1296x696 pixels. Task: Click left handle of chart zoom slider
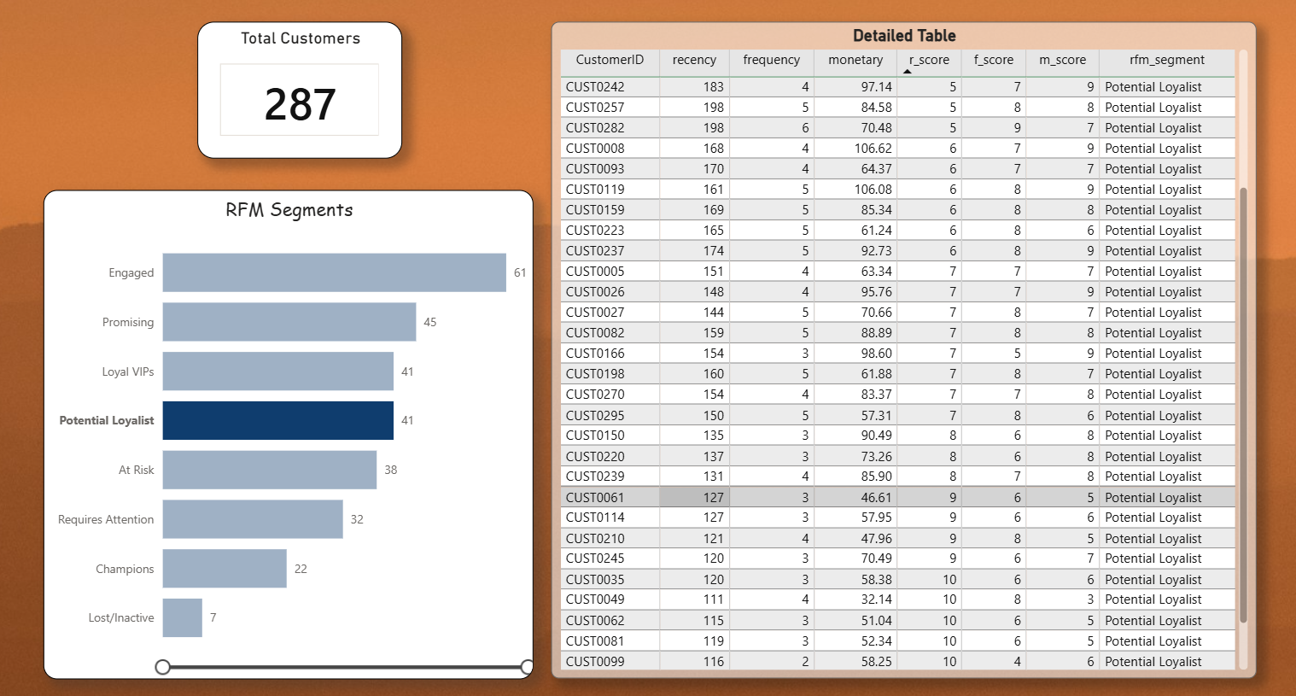tap(162, 667)
